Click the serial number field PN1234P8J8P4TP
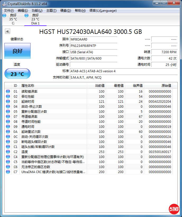 click(93, 46)
